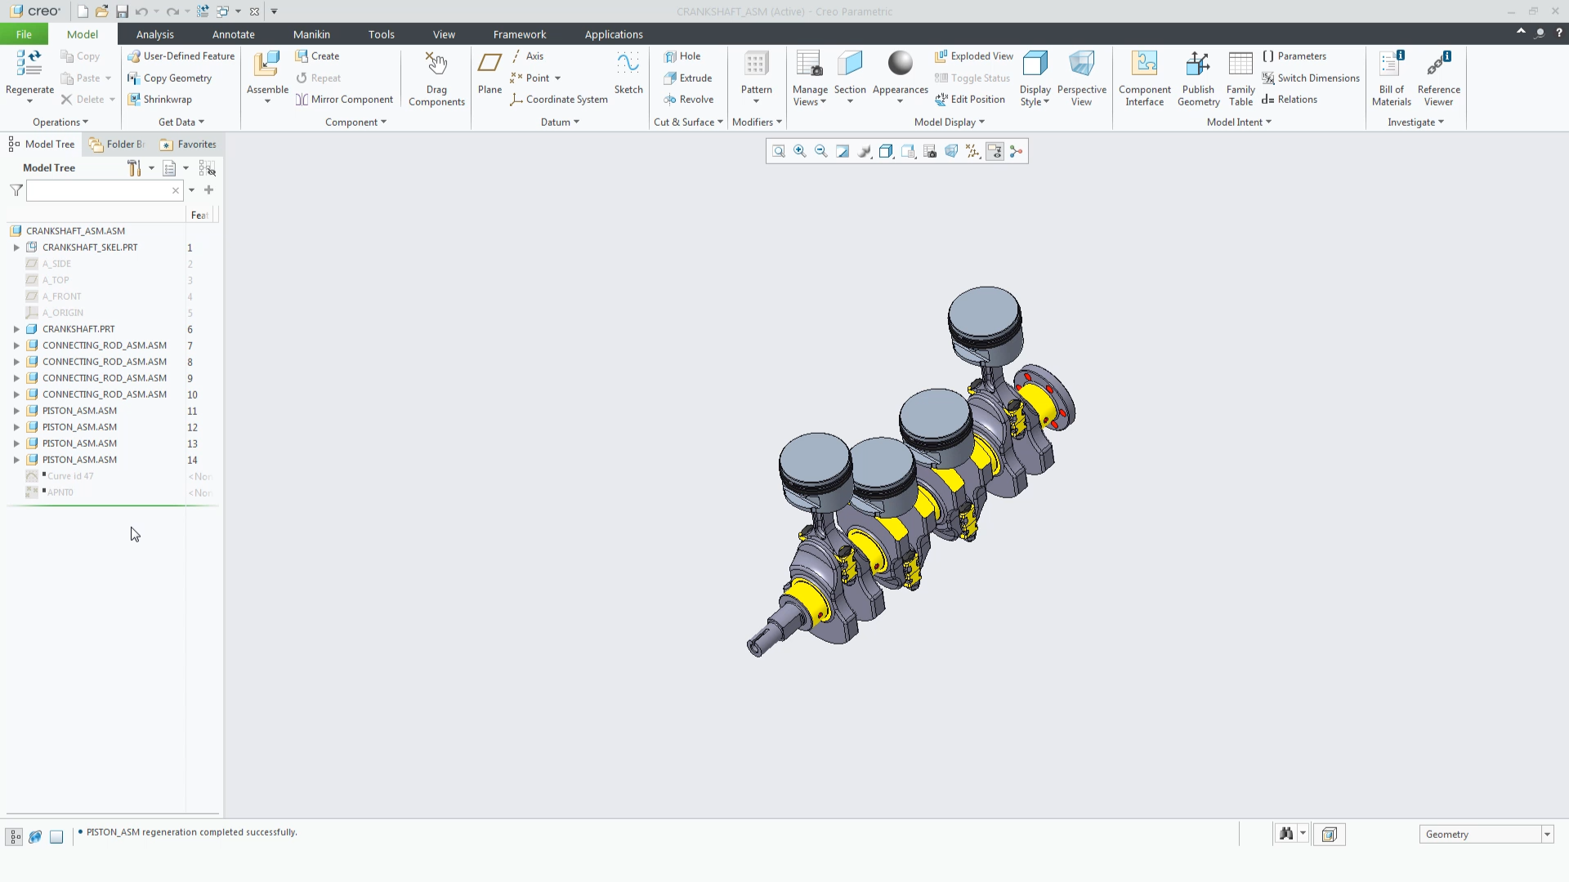Open the File menu
This screenshot has width=1569, height=882.
pyautogui.click(x=24, y=34)
